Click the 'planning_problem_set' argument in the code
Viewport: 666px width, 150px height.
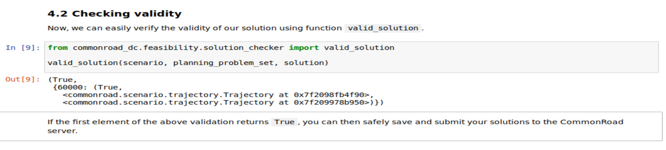223,63
